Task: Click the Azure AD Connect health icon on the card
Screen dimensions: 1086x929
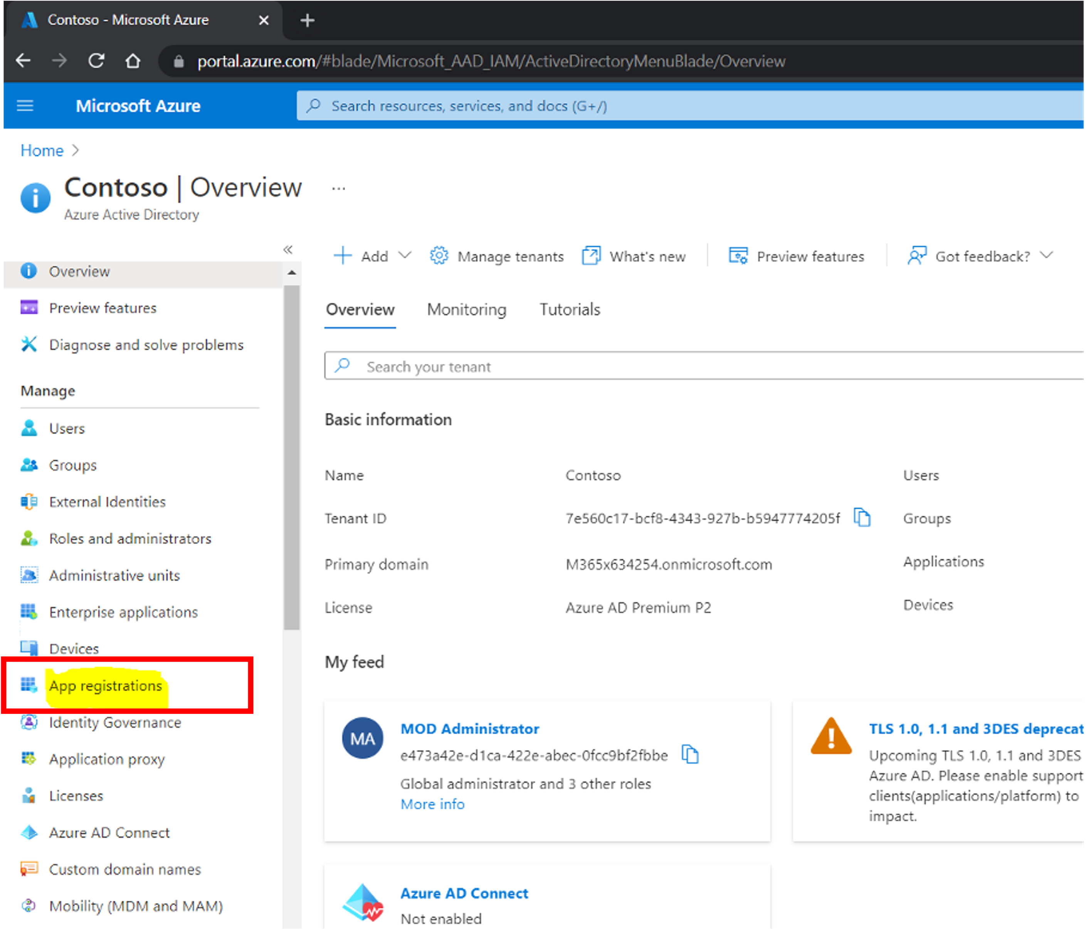Action: pyautogui.click(x=362, y=902)
